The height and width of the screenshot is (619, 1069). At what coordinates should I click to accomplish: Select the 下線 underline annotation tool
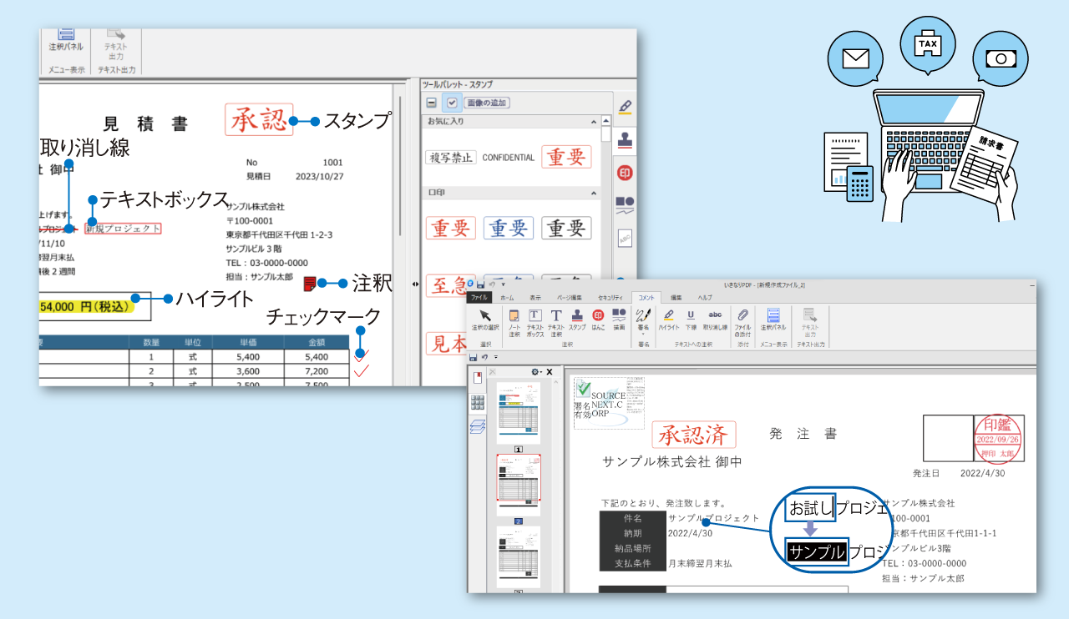click(690, 317)
